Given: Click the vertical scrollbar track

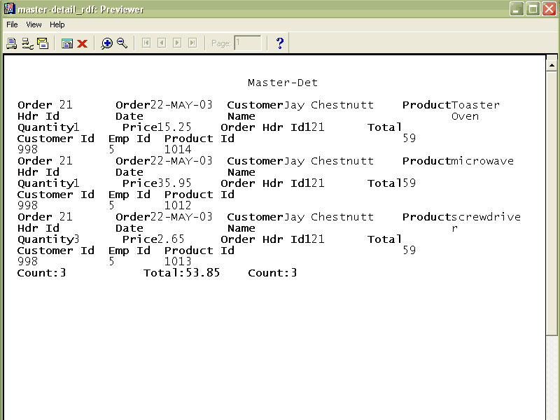Looking at the screenshot, I should pyautogui.click(x=551, y=245).
